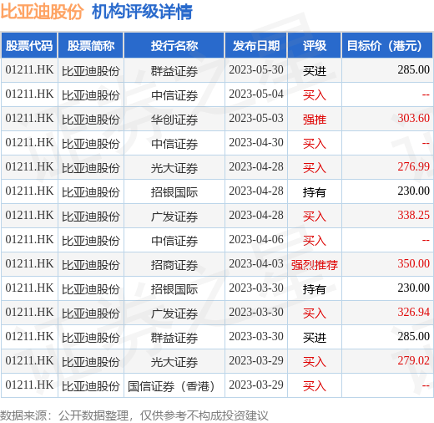
Task: Click the 强推 rating from 华创证券
Action: [315, 120]
